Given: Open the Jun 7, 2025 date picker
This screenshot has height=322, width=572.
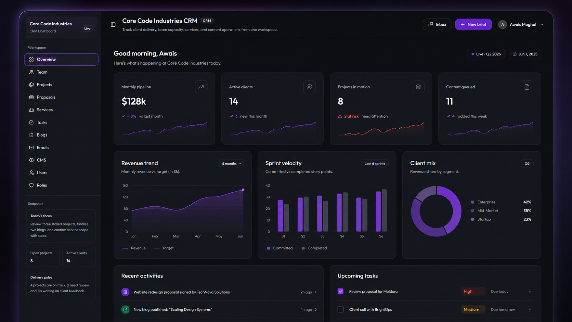Looking at the screenshot, I should coord(525,54).
